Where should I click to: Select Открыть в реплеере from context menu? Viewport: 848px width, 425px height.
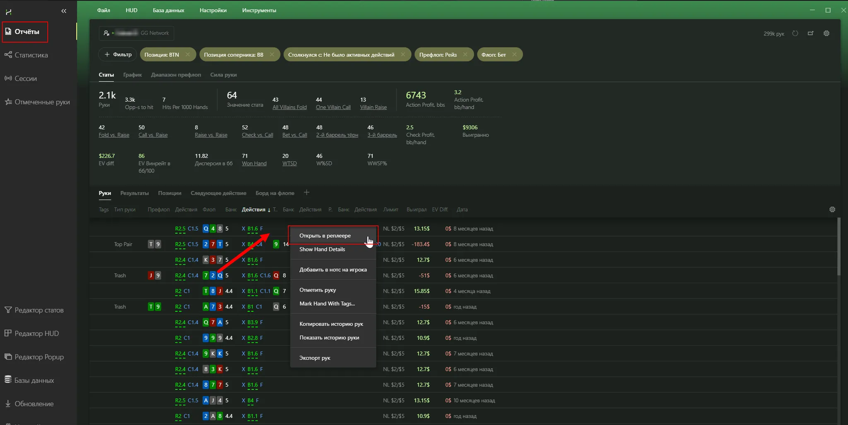coord(325,236)
